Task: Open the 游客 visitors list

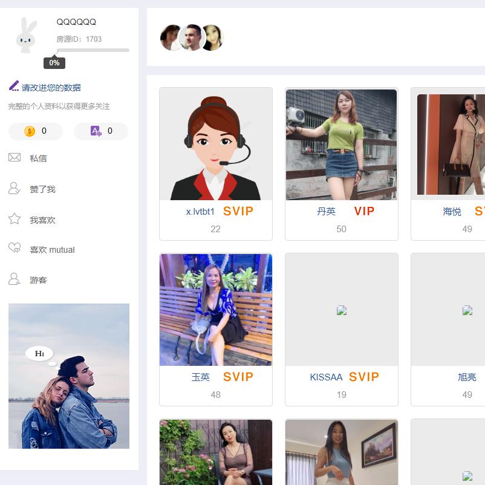Action: 38,280
